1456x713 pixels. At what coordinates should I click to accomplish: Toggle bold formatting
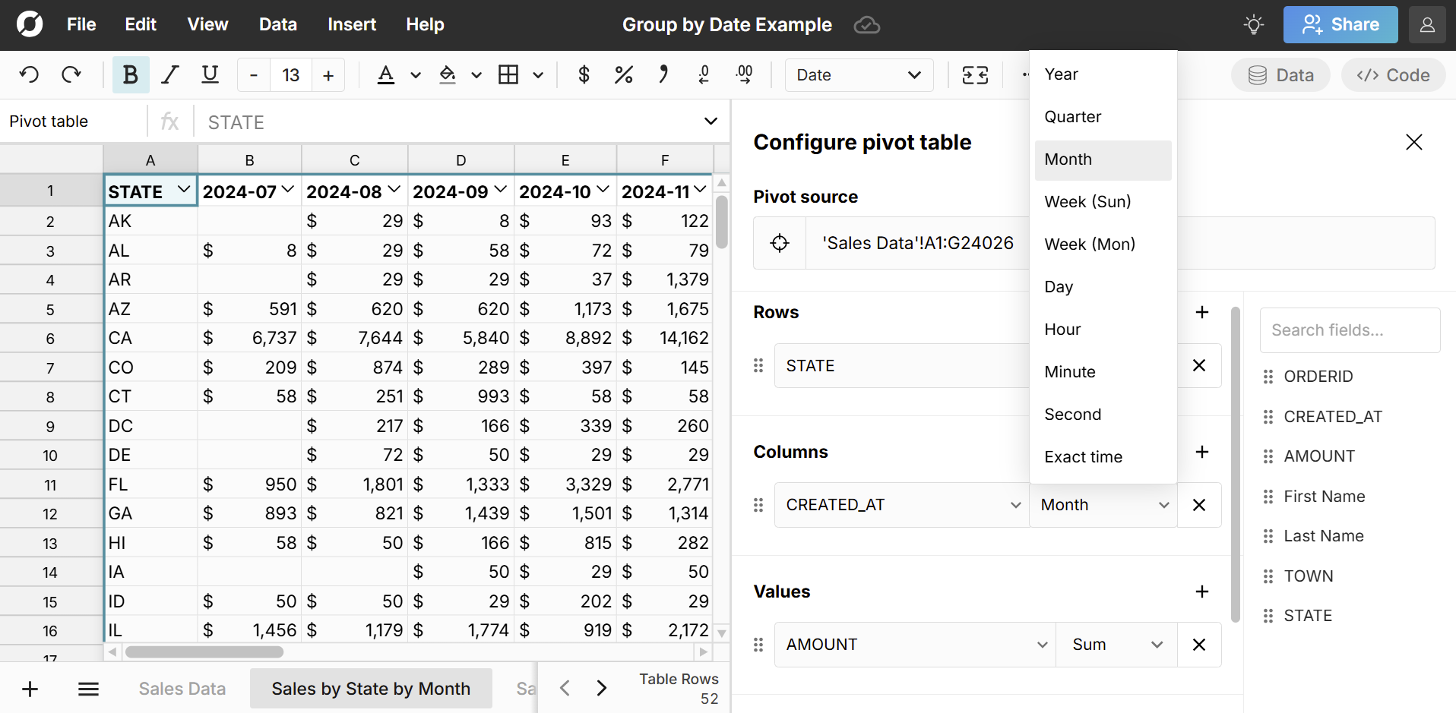[130, 74]
